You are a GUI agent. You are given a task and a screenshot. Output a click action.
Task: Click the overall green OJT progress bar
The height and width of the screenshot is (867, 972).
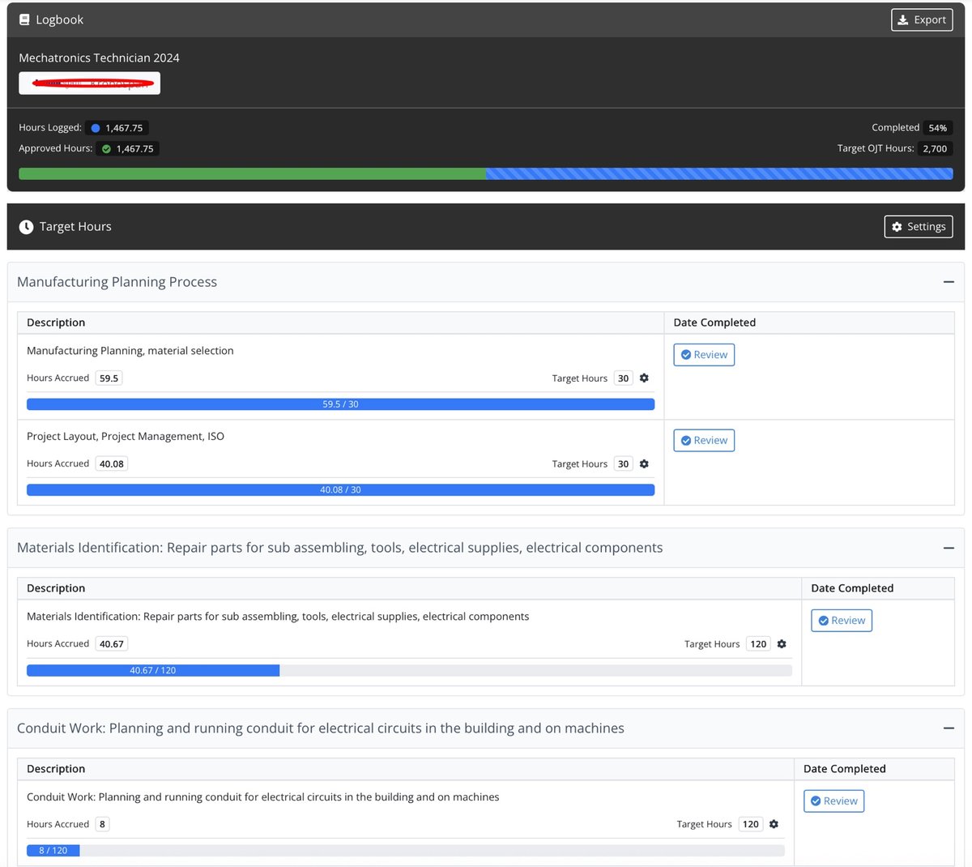pos(252,173)
